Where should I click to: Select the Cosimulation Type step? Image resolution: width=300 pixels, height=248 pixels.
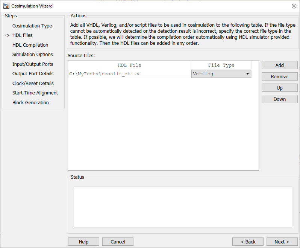32,26
